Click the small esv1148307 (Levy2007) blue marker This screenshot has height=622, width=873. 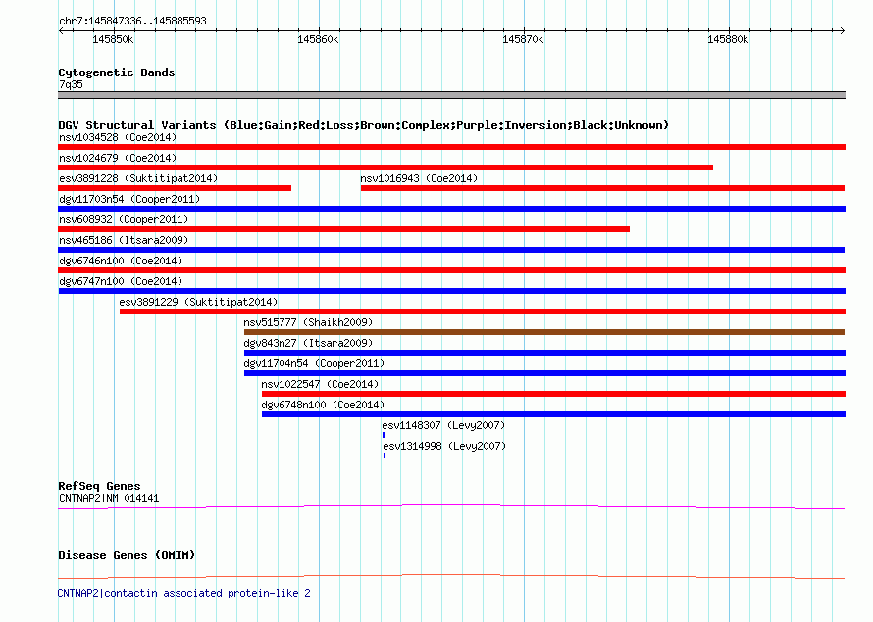pos(384,435)
